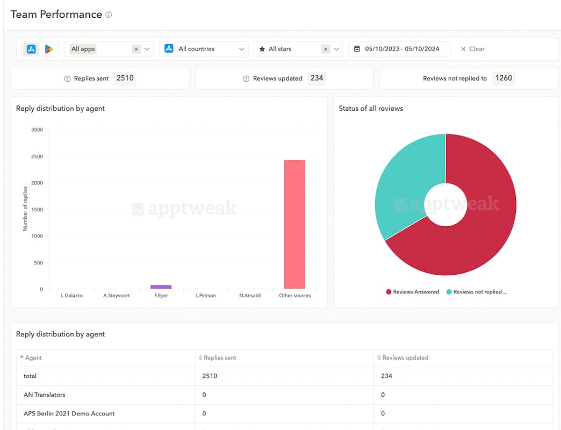Switch to the Google Play store icon
This screenshot has width=561, height=430.
pos(49,49)
